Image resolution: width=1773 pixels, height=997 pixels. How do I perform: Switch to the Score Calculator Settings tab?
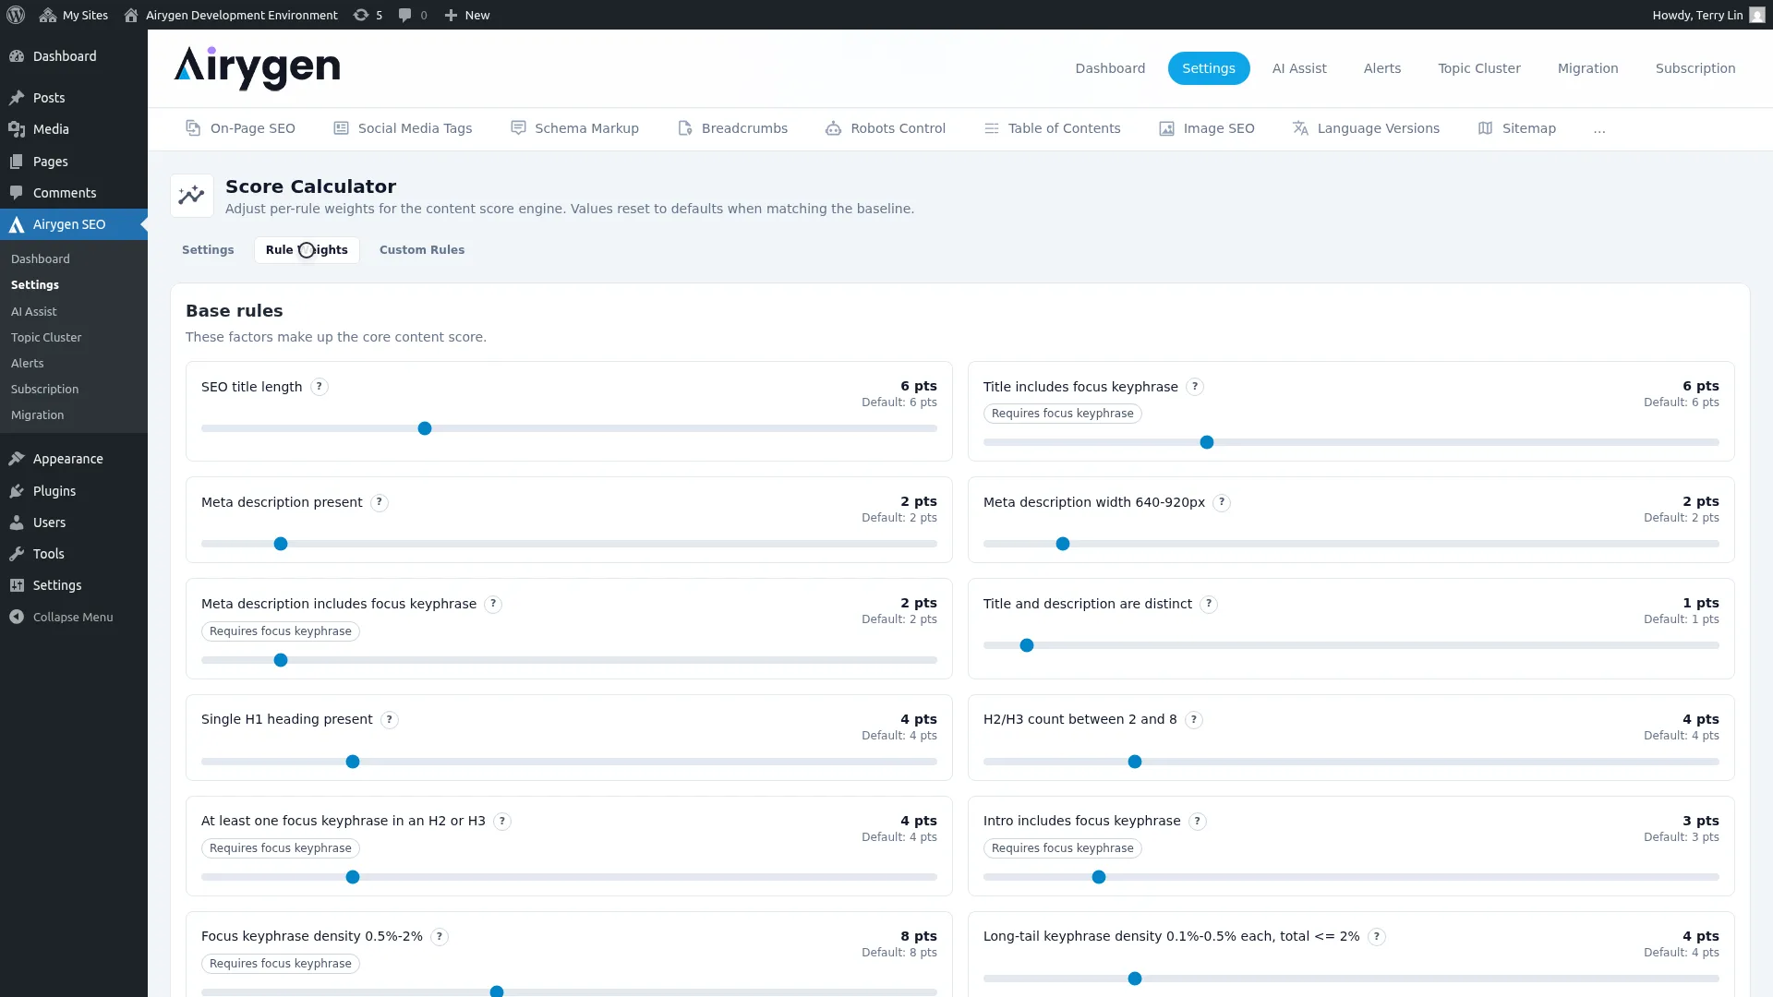[208, 250]
